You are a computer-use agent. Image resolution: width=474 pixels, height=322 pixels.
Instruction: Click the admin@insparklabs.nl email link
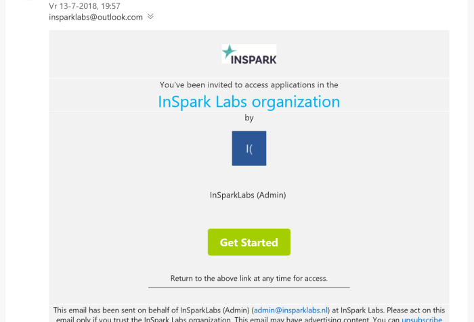pyautogui.click(x=290, y=310)
